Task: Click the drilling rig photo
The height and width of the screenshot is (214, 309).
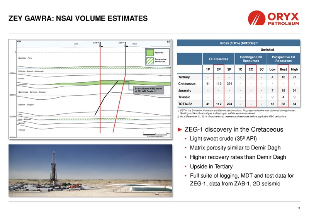Action: coord(90,171)
